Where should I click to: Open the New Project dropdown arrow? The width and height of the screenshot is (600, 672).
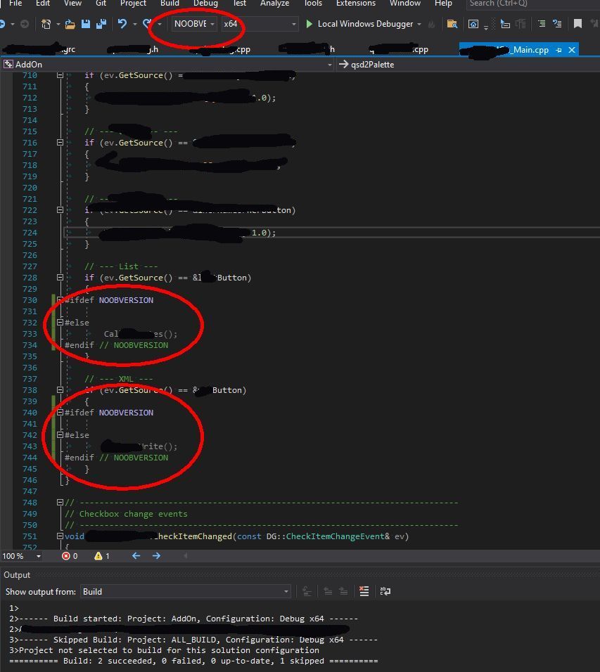pyautogui.click(x=58, y=25)
